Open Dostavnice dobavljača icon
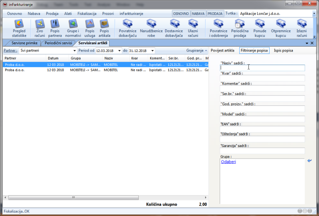 (174, 28)
